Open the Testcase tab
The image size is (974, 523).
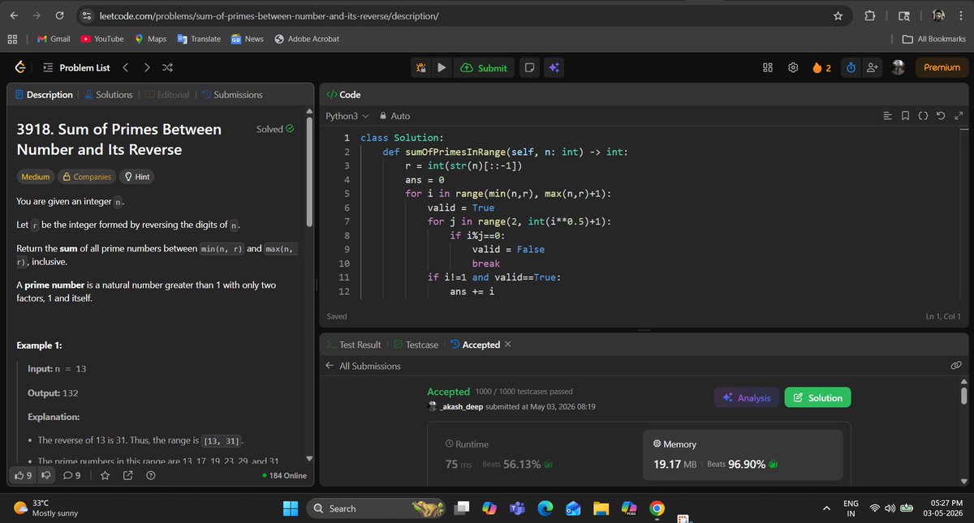coord(416,345)
